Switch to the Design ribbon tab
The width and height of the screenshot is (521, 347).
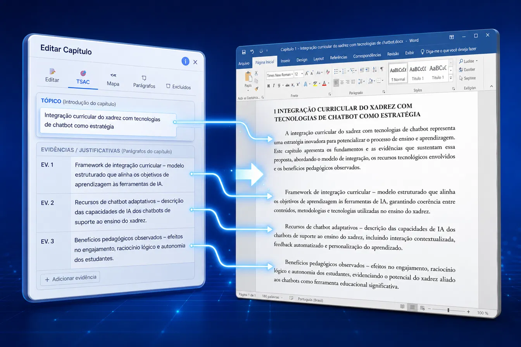coord(302,60)
